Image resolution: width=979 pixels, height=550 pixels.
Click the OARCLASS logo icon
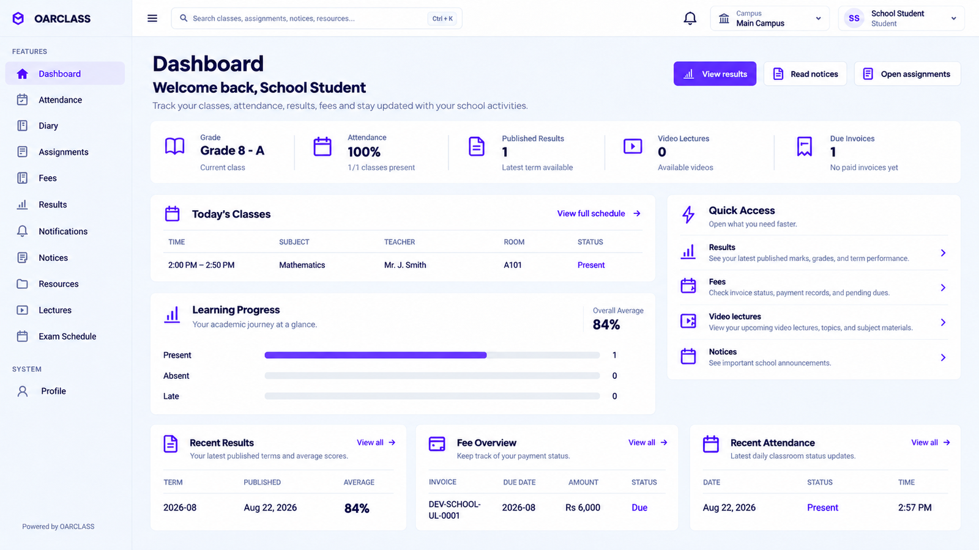(18, 18)
